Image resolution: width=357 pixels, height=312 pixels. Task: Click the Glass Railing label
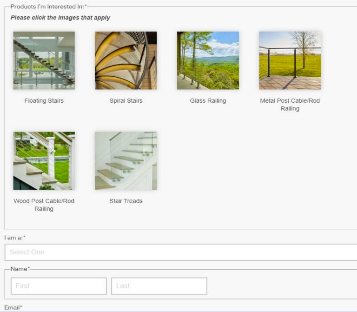click(x=208, y=100)
